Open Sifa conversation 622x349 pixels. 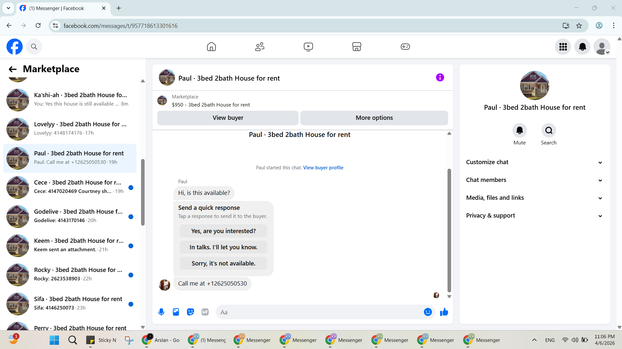(70, 304)
